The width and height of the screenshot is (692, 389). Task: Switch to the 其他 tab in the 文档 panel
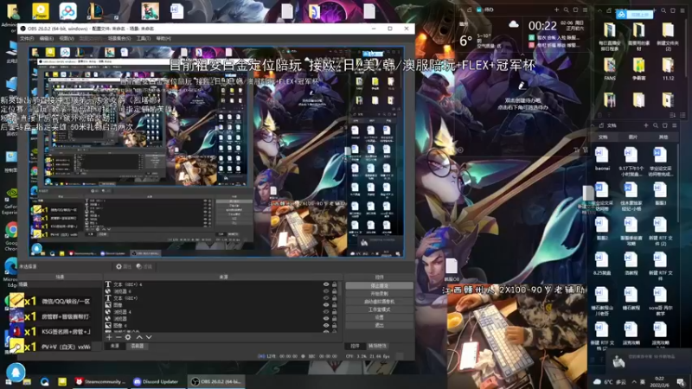pyautogui.click(x=663, y=137)
